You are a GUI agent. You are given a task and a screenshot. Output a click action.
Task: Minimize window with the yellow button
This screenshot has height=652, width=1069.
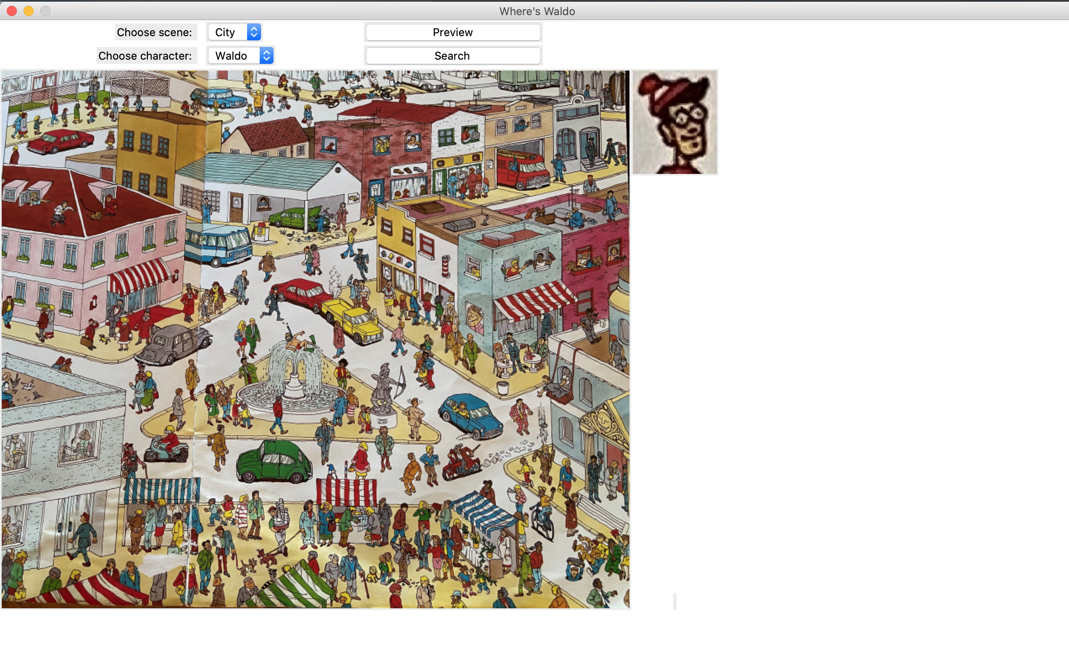click(x=29, y=11)
